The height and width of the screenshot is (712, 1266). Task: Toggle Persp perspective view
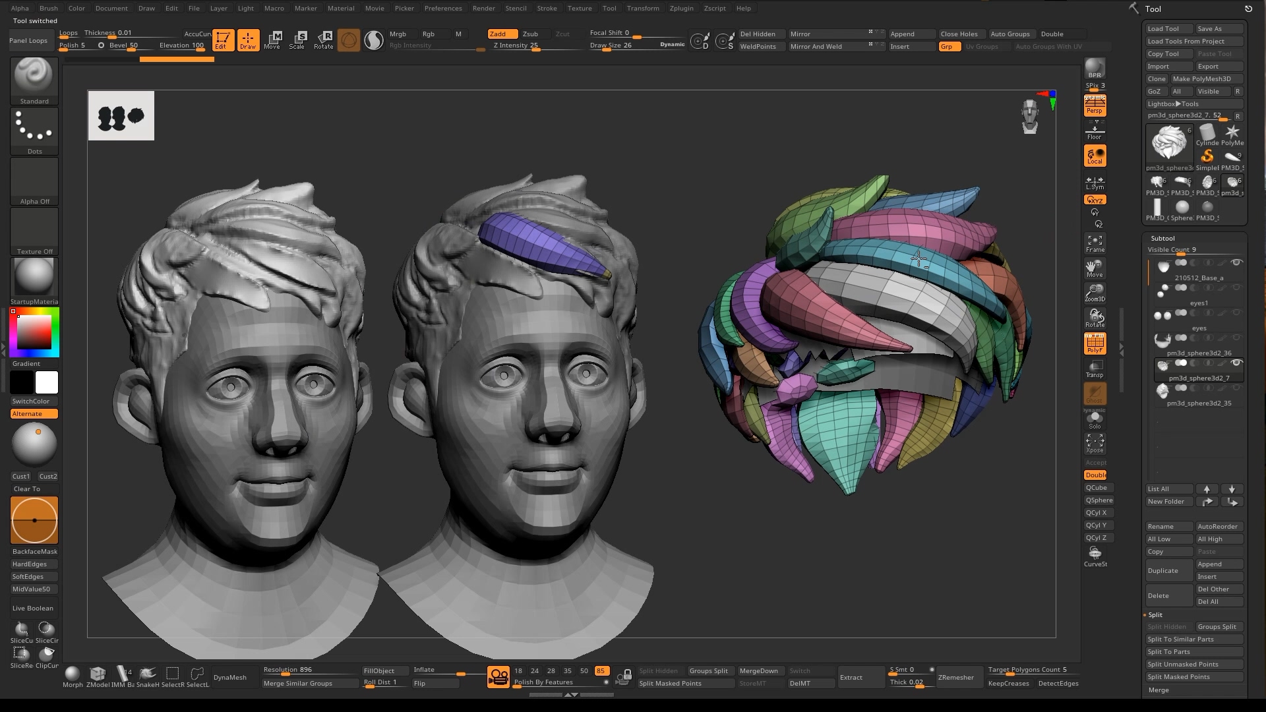[1095, 105]
